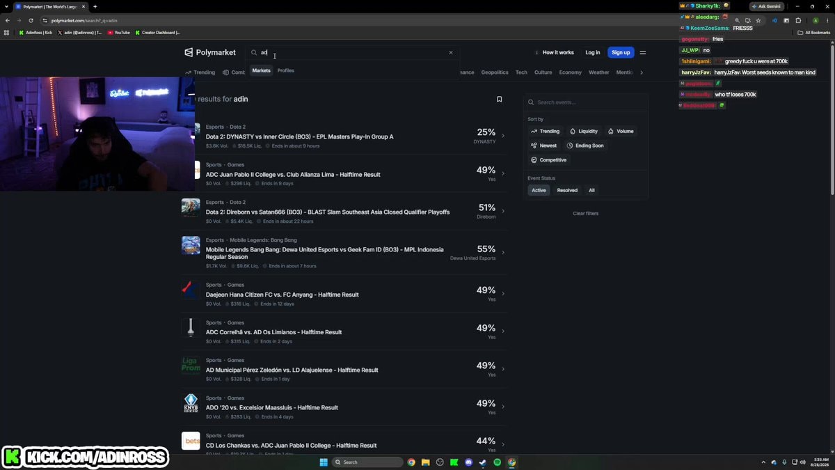Image resolution: width=835 pixels, height=470 pixels.
Task: Clear the search box with the X
Action: [451, 52]
